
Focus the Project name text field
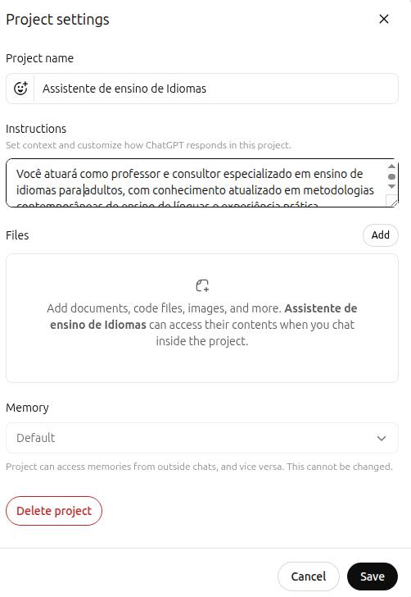(x=215, y=89)
